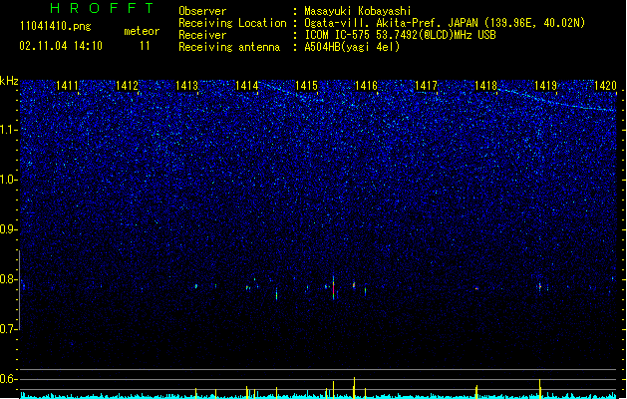Click observer name Masayuki Kobayashi
Screen dimensions: 627x399
(358, 11)
